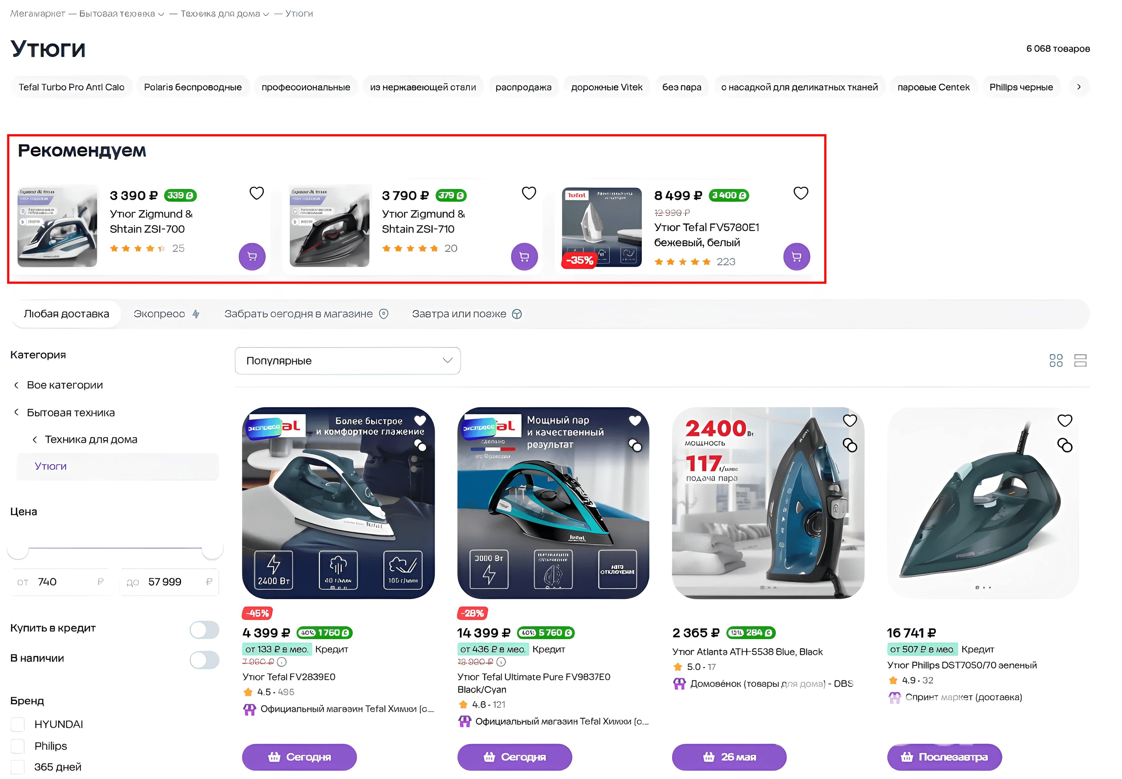Open the Atlanta ATH-5538 product image

768,503
